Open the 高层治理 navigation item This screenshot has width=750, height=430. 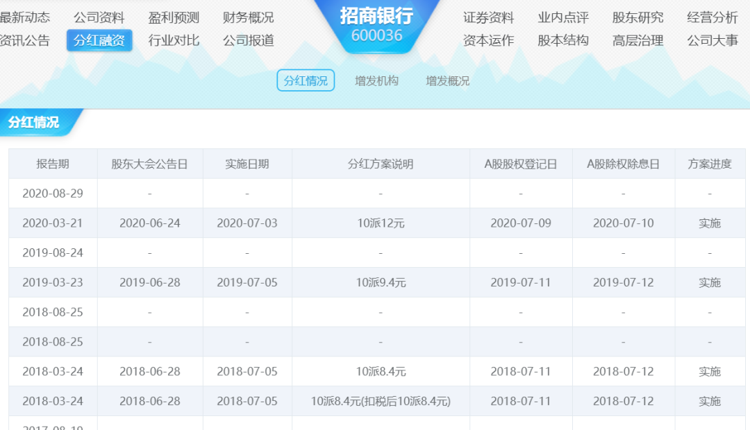637,41
